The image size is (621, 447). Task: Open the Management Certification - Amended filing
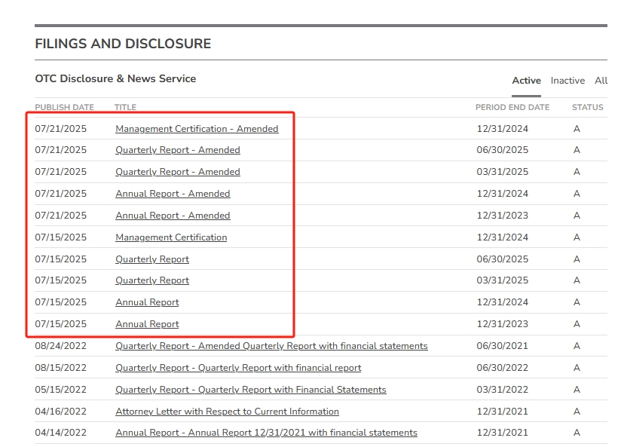pos(197,129)
